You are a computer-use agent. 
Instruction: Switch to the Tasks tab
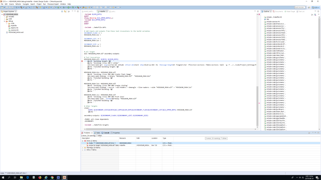pyautogui.click(x=97, y=133)
